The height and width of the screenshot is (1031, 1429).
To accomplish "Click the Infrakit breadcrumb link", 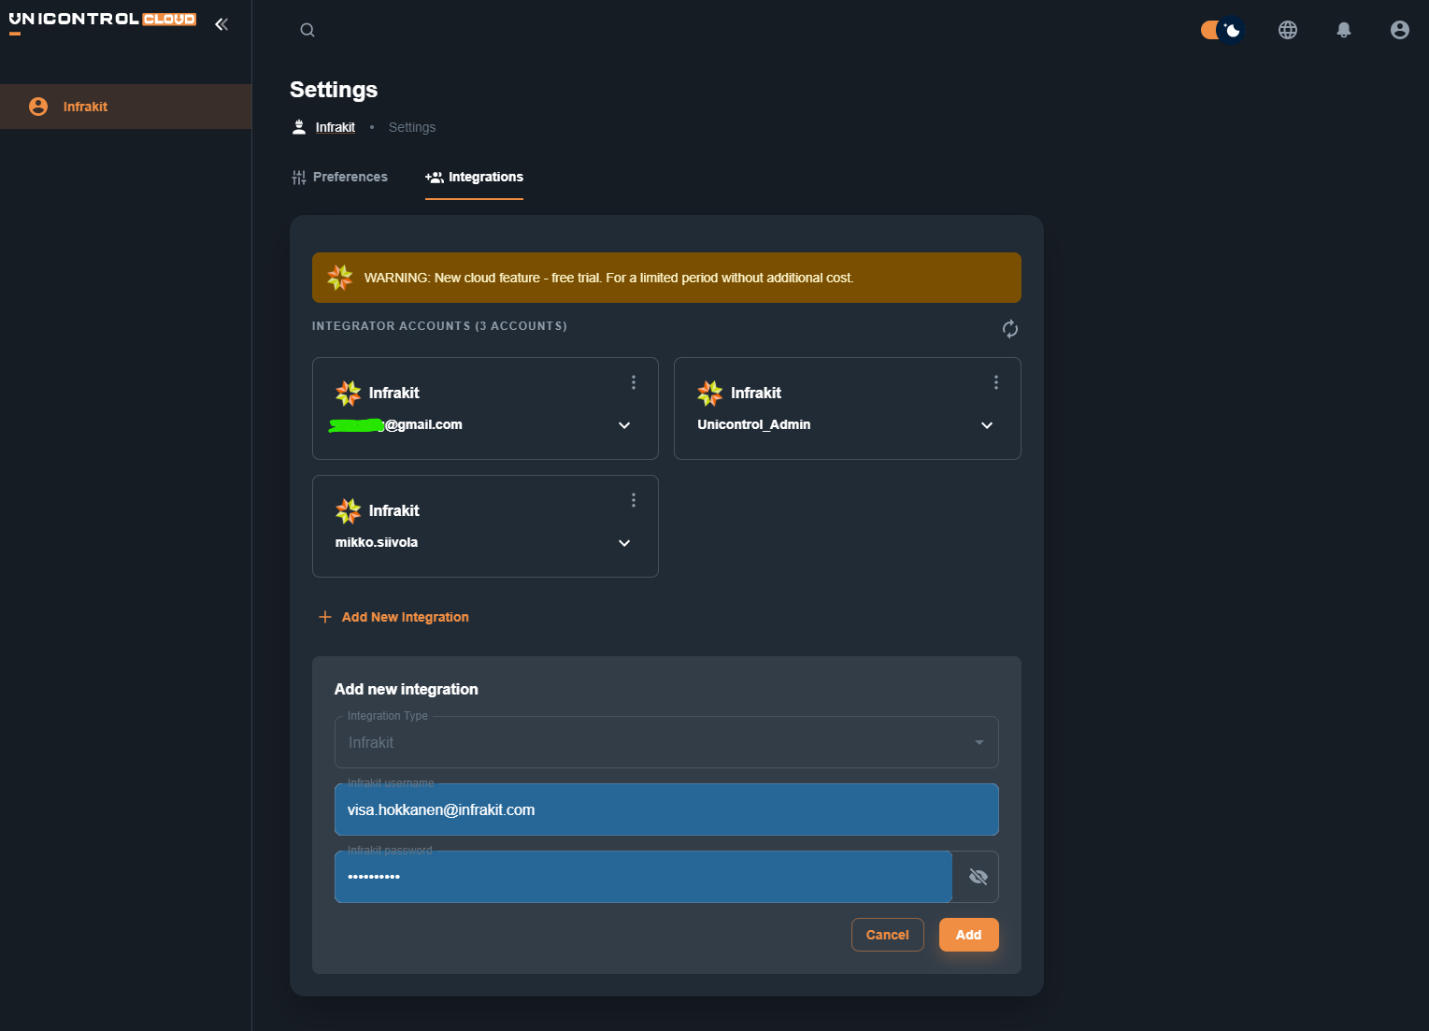I will click(336, 127).
